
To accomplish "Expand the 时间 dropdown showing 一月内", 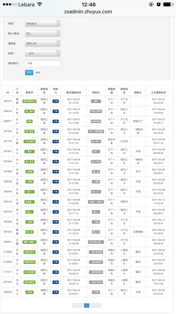I will click(43, 53).
